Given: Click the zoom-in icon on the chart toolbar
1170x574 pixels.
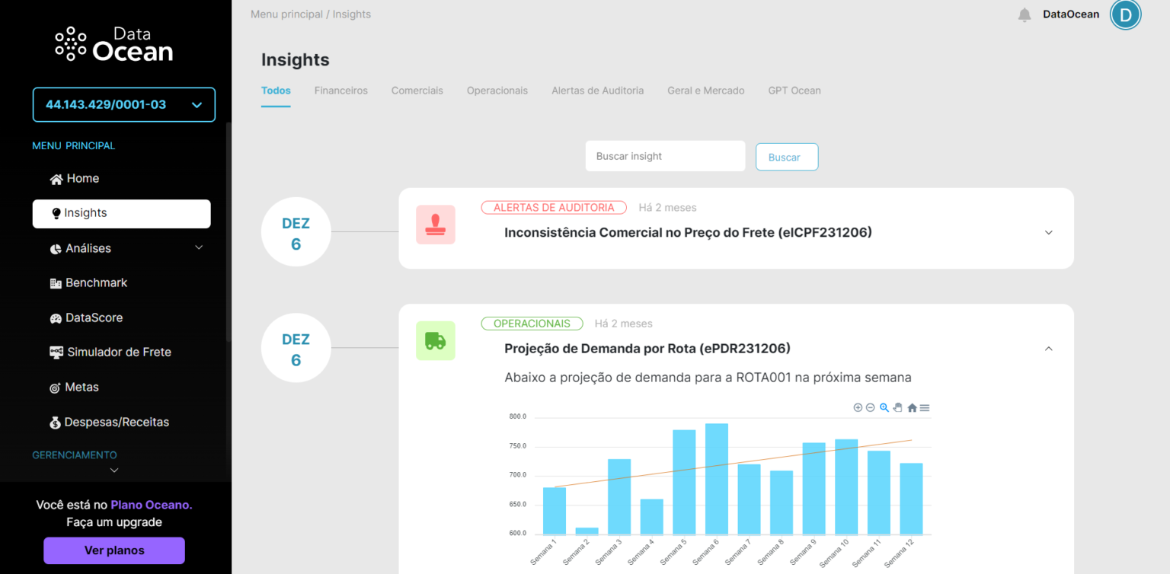Looking at the screenshot, I should [x=858, y=407].
